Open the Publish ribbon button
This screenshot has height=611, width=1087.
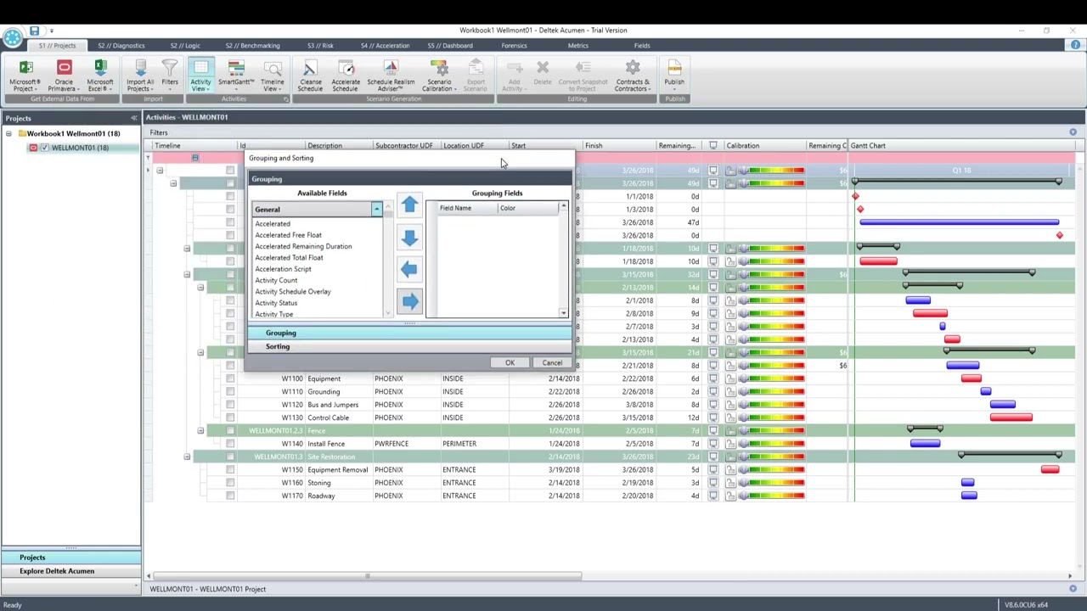674,76
